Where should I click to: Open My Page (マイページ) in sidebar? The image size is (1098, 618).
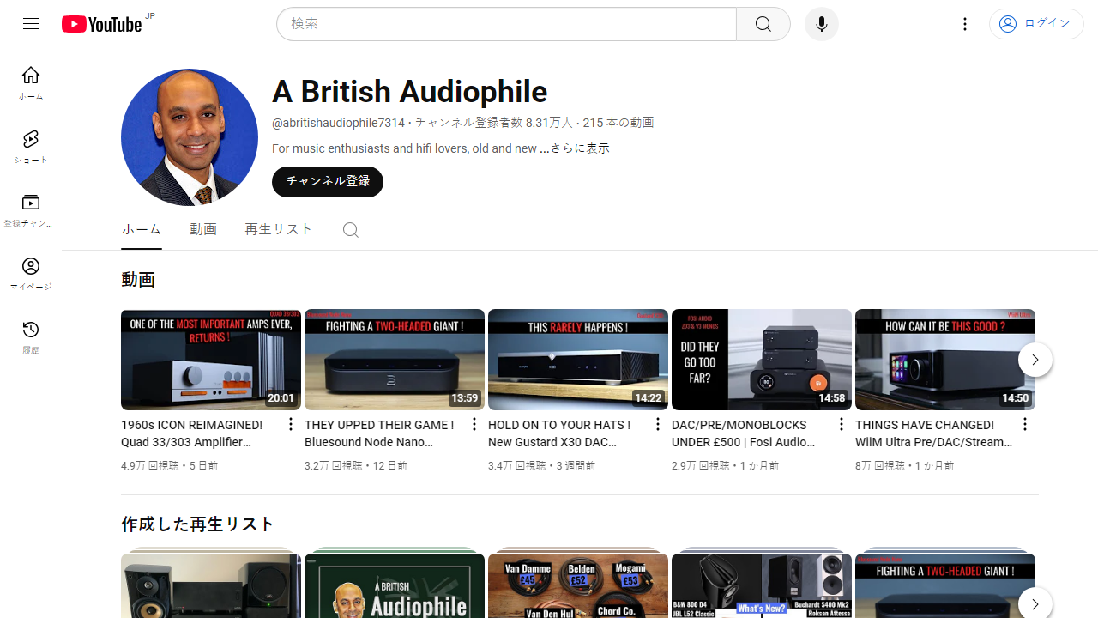tap(31, 274)
